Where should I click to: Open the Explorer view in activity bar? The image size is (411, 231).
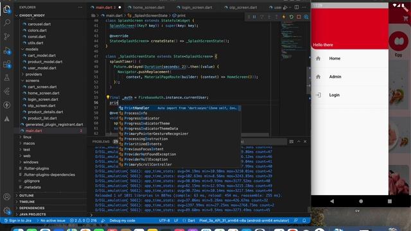[x=7, y=10]
